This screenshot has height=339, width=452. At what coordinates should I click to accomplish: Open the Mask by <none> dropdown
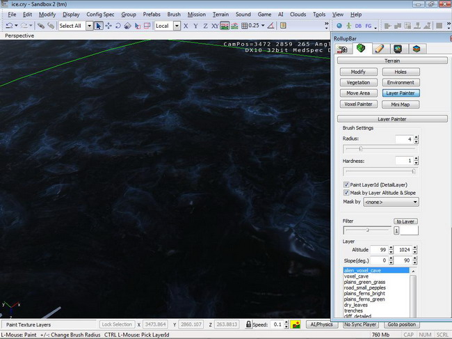pyautogui.click(x=391, y=202)
